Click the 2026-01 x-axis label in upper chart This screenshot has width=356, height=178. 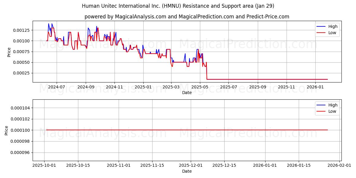tap(315, 87)
